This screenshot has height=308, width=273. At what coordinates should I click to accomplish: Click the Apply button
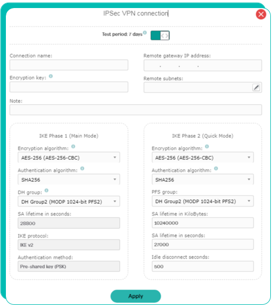[136, 296]
